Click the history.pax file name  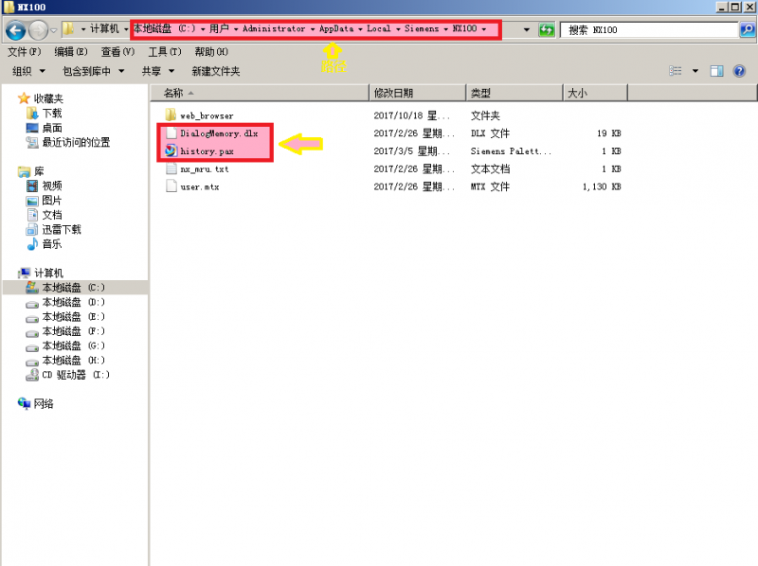click(207, 151)
